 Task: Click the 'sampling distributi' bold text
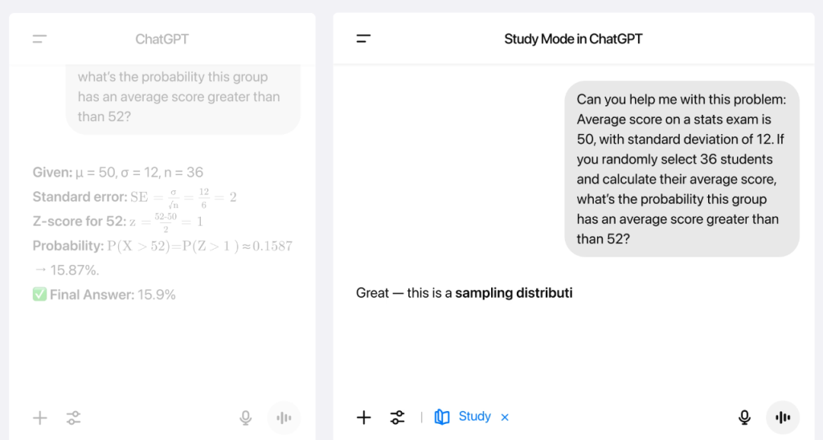[x=514, y=292]
